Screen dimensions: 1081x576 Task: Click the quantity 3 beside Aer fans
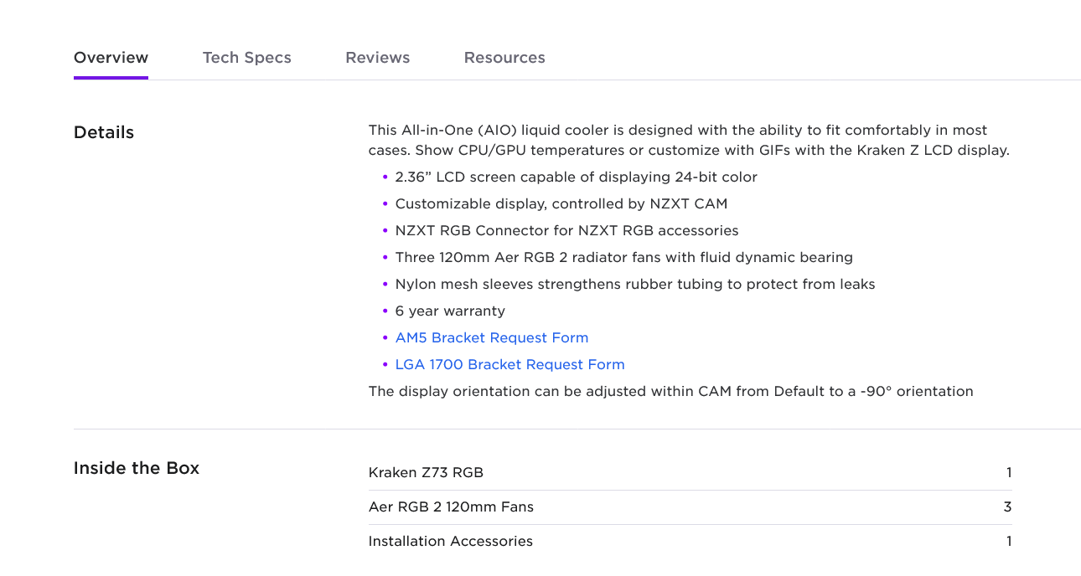coord(1007,507)
